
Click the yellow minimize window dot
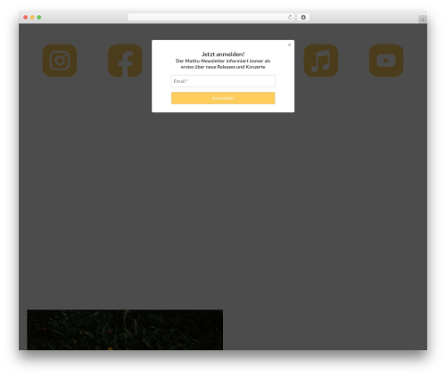(x=32, y=17)
